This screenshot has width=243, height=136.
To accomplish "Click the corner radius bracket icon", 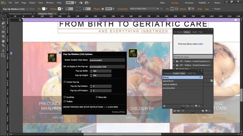I will [x=79, y=9].
